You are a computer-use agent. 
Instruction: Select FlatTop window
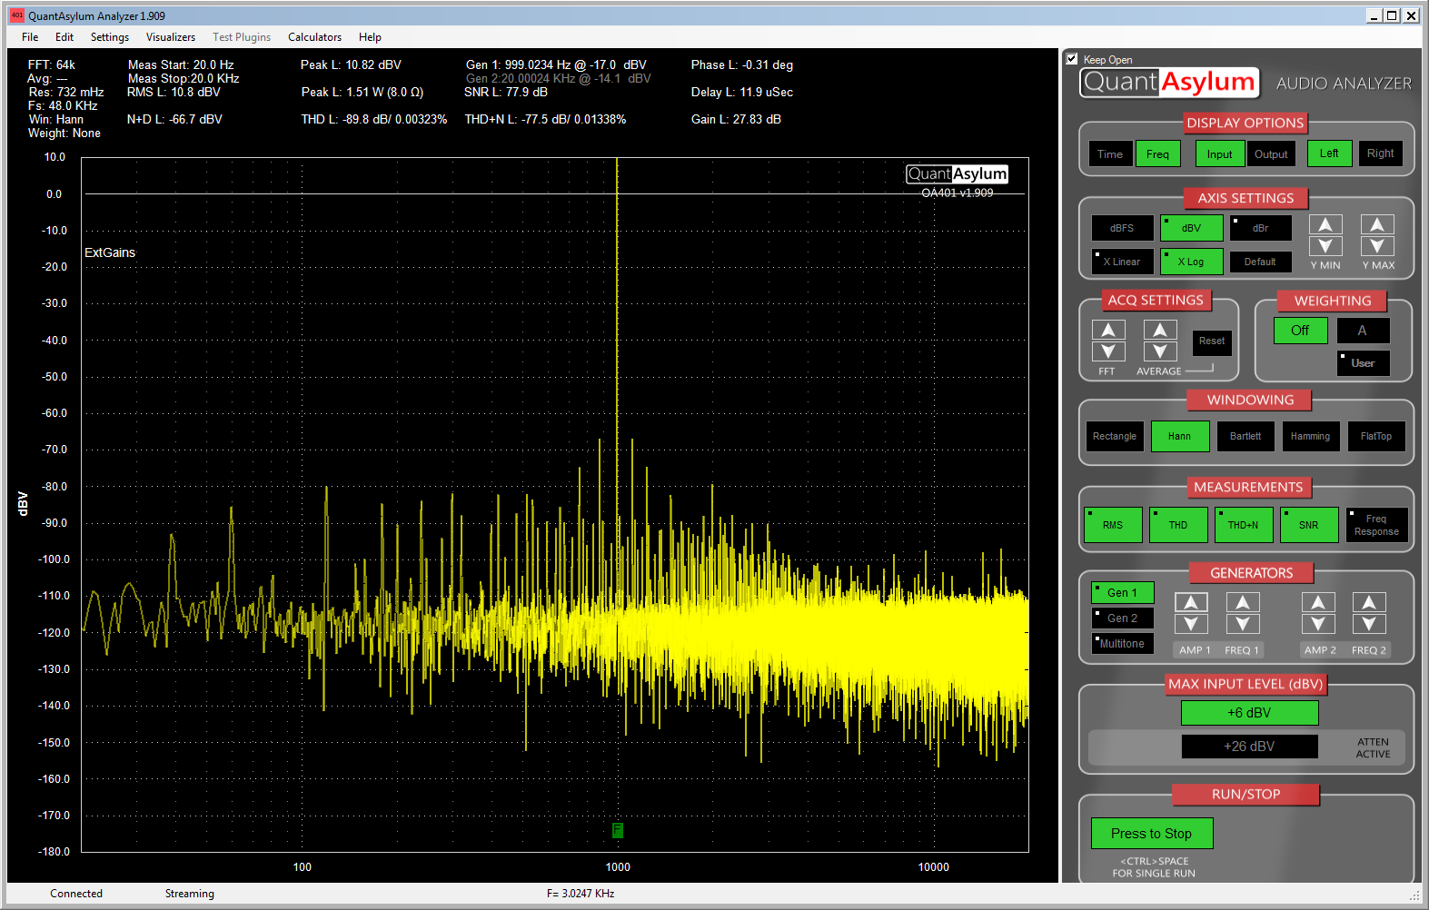1376,437
